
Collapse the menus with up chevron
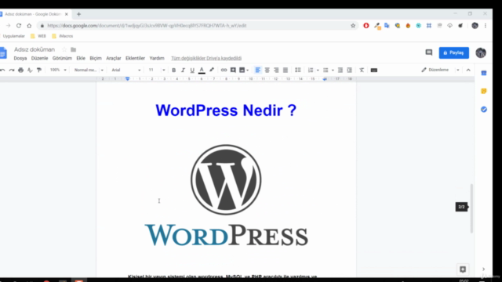click(x=468, y=70)
